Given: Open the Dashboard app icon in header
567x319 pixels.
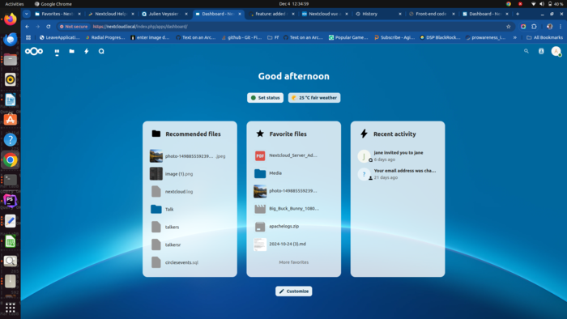Looking at the screenshot, I should coord(57,52).
